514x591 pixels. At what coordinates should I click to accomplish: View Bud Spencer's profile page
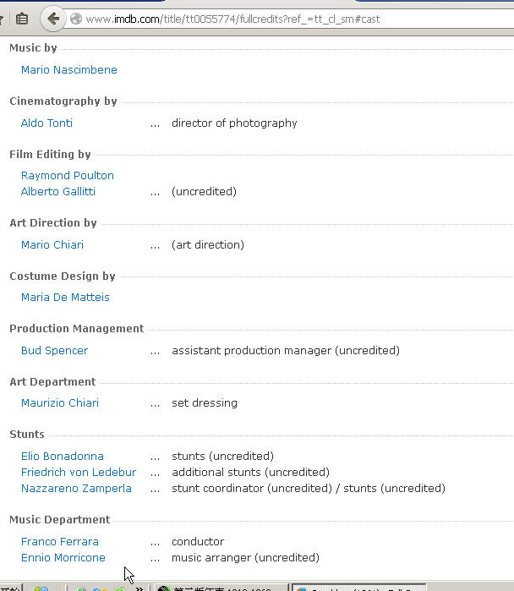[x=54, y=350]
